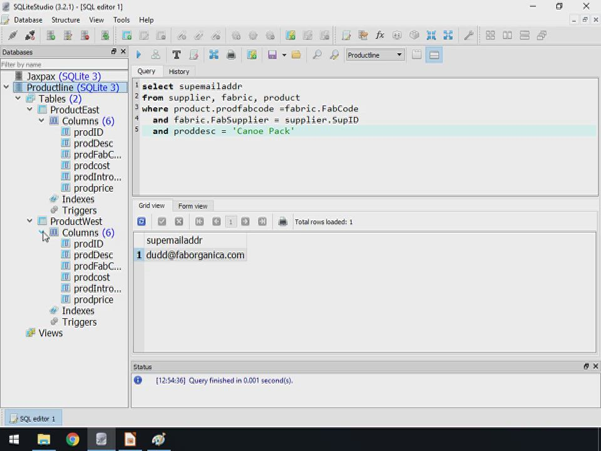Screen dimensions: 601x451
Task: Open the Productline database dropdown
Action: pos(375,55)
